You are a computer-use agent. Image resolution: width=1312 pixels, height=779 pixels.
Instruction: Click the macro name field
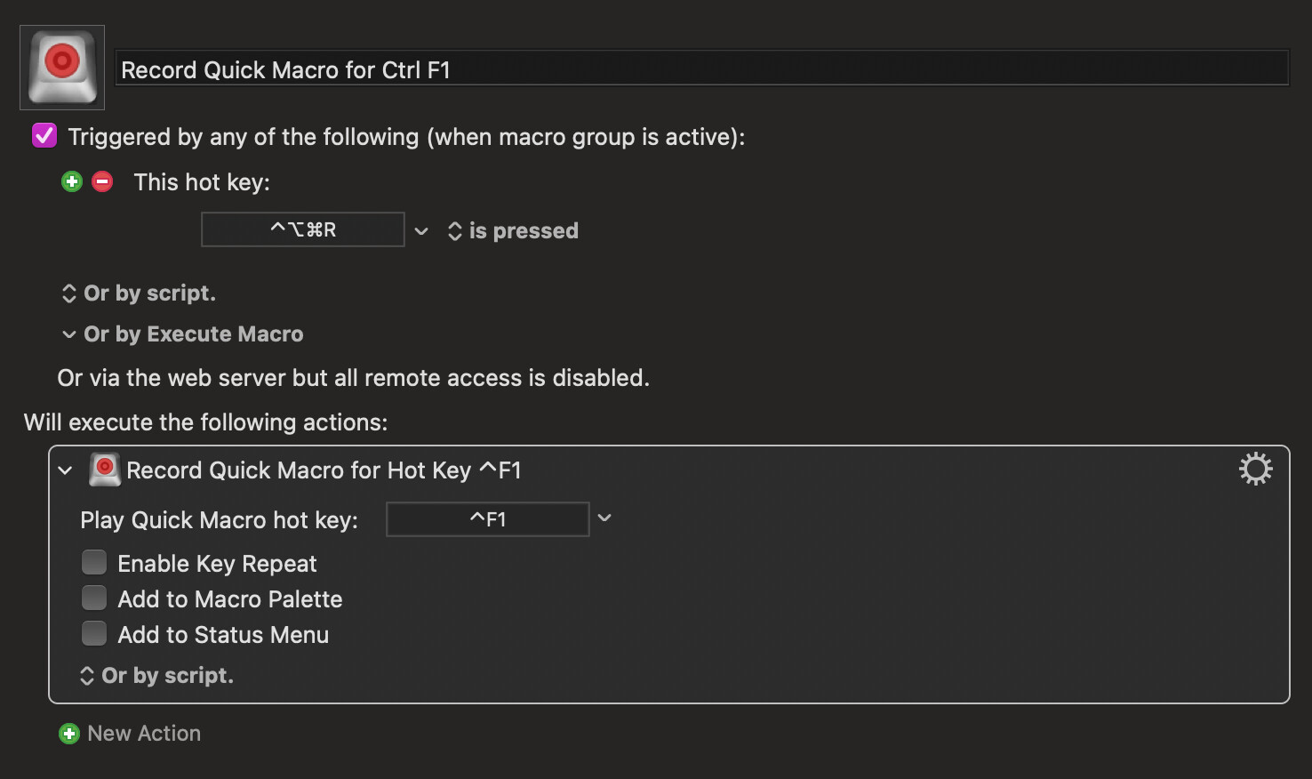(702, 68)
